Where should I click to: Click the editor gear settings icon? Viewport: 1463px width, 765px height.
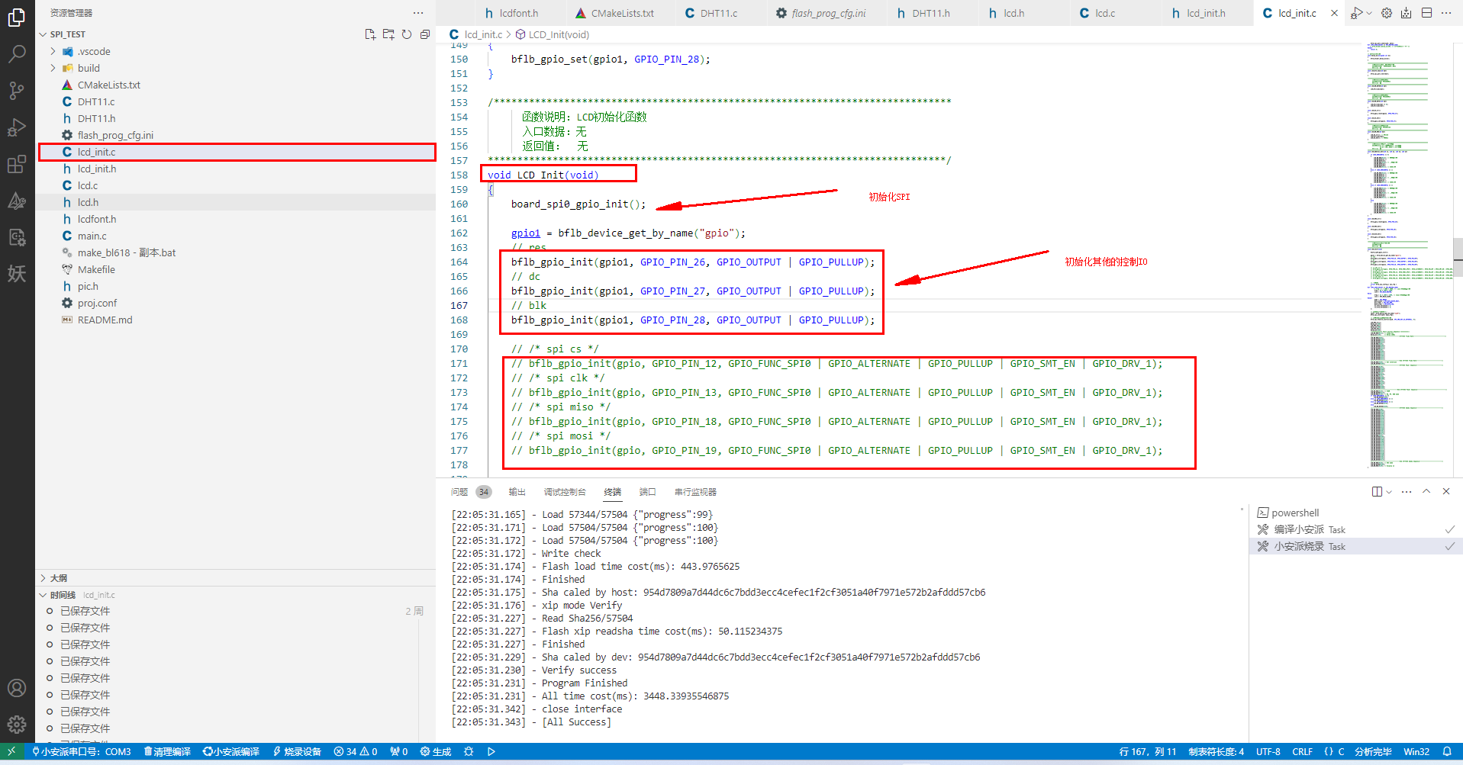point(1387,13)
